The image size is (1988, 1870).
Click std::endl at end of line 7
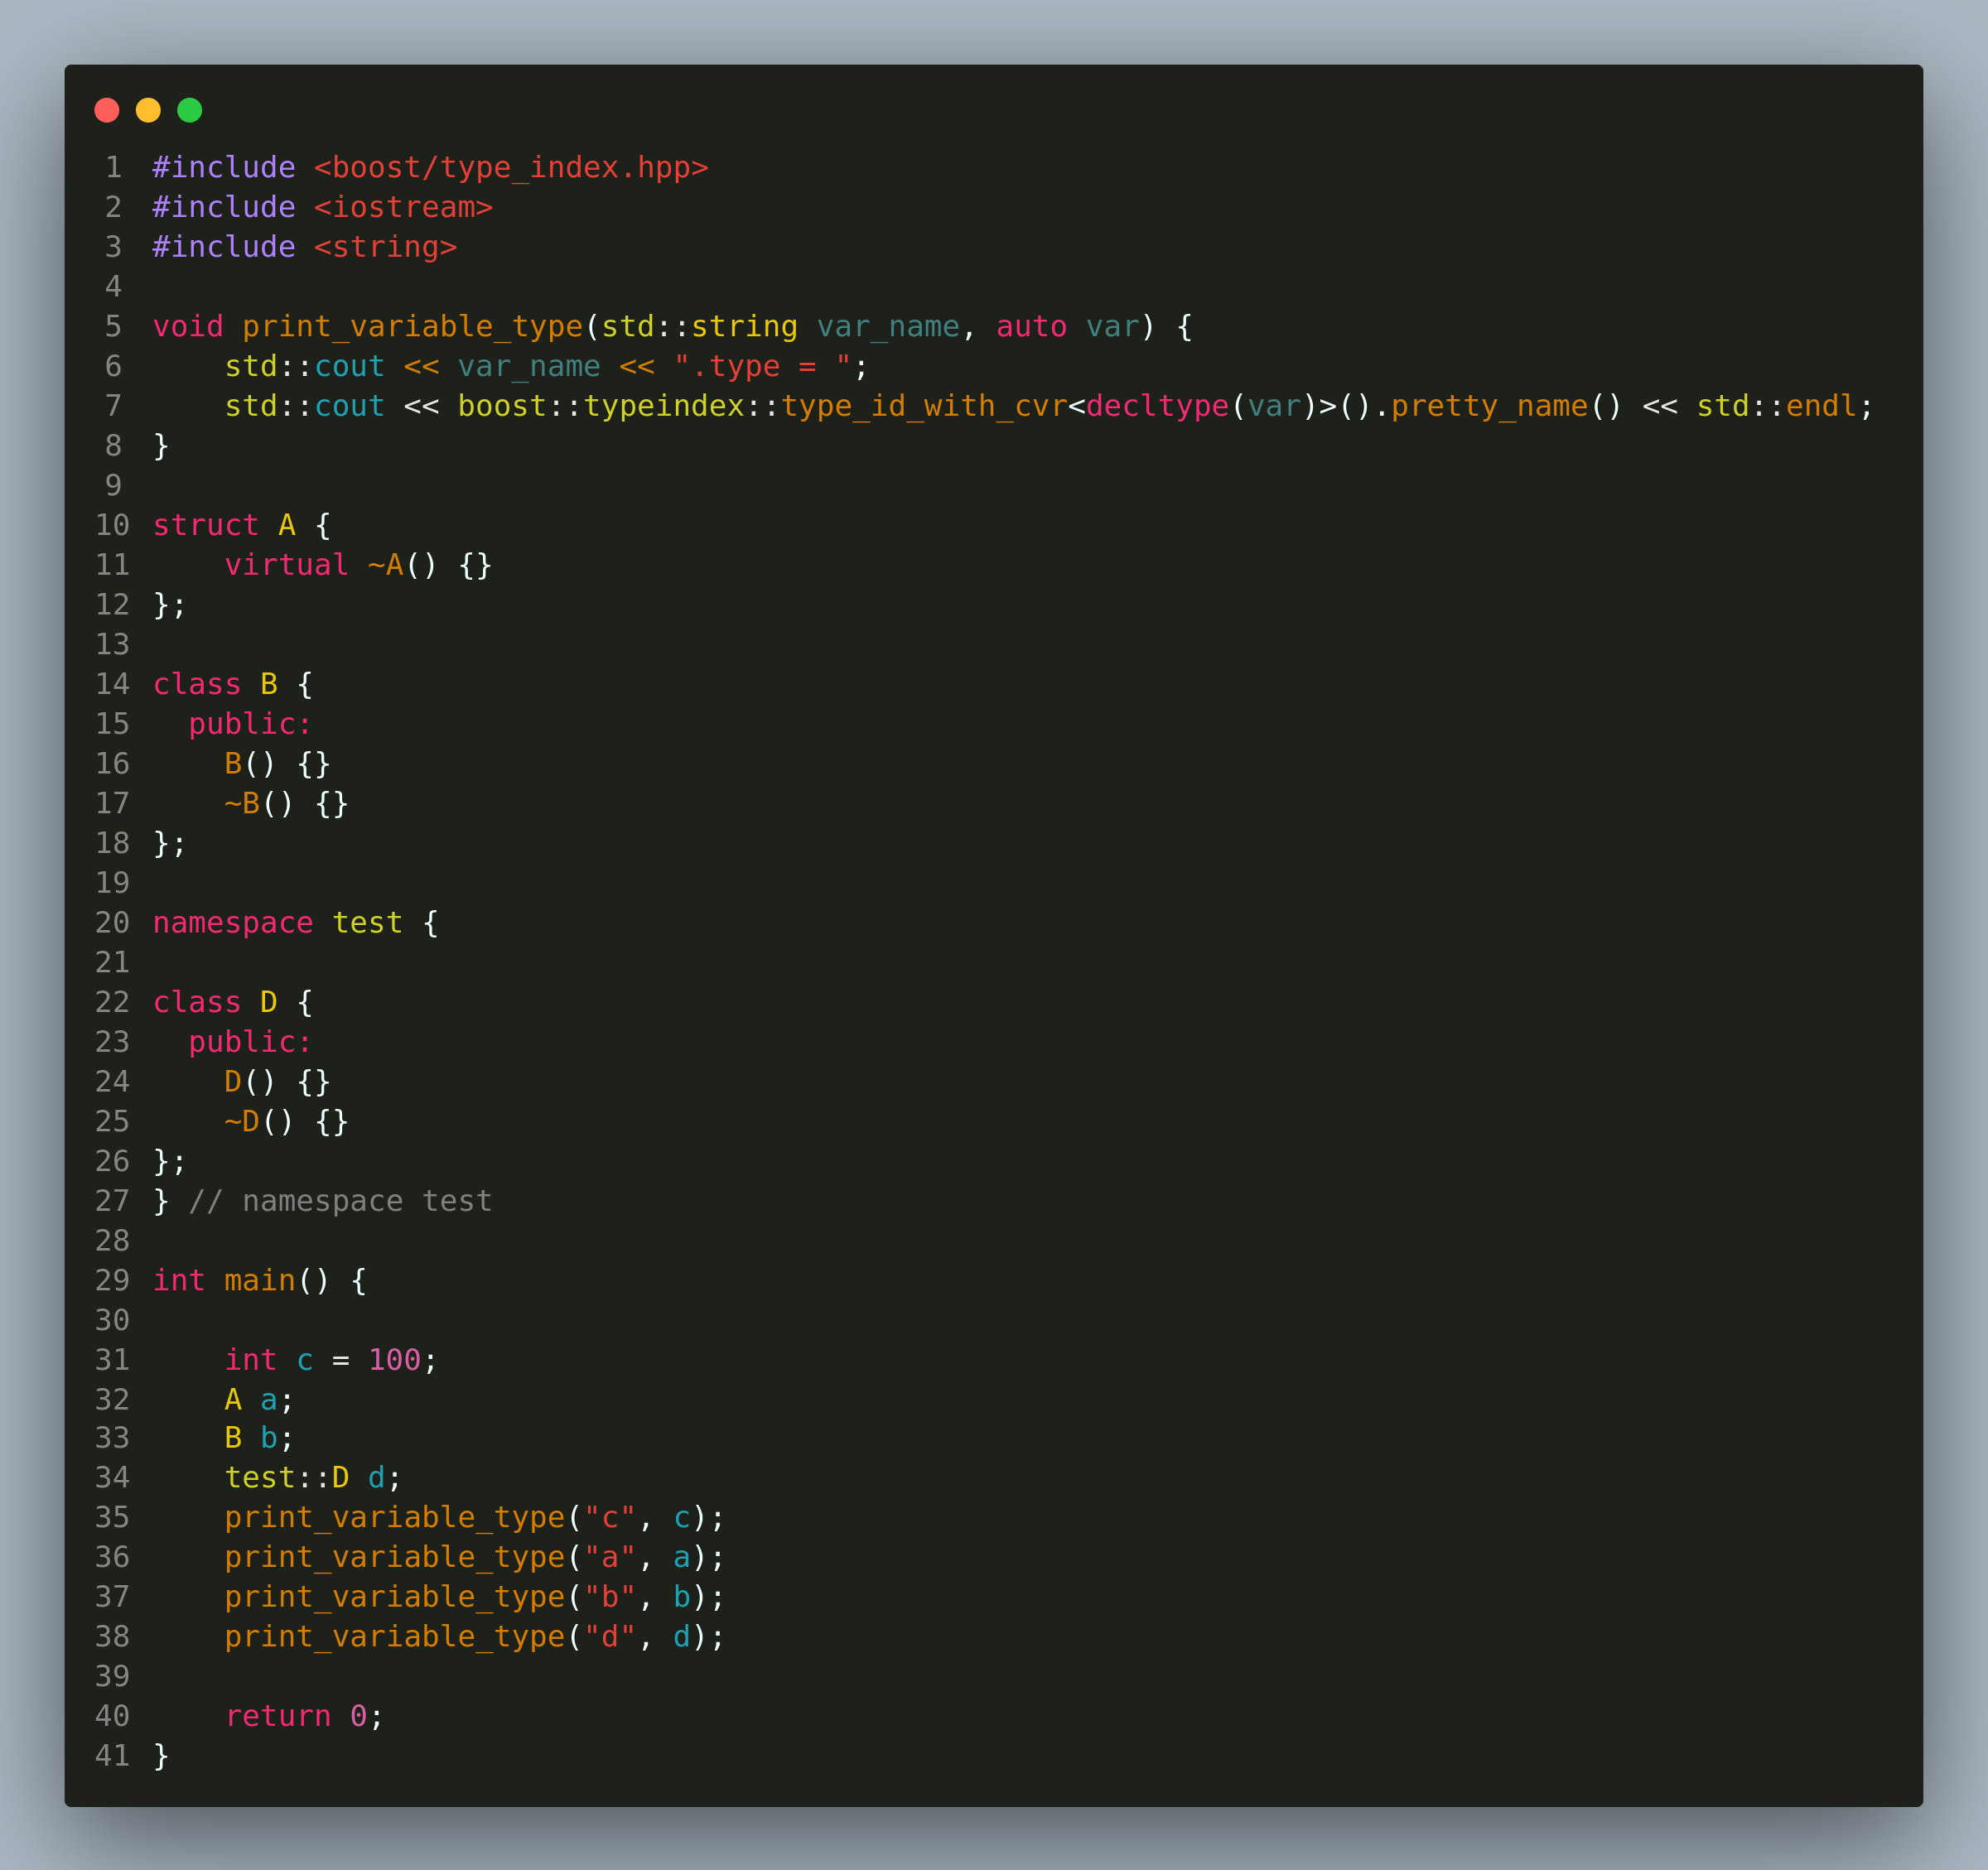(1776, 406)
